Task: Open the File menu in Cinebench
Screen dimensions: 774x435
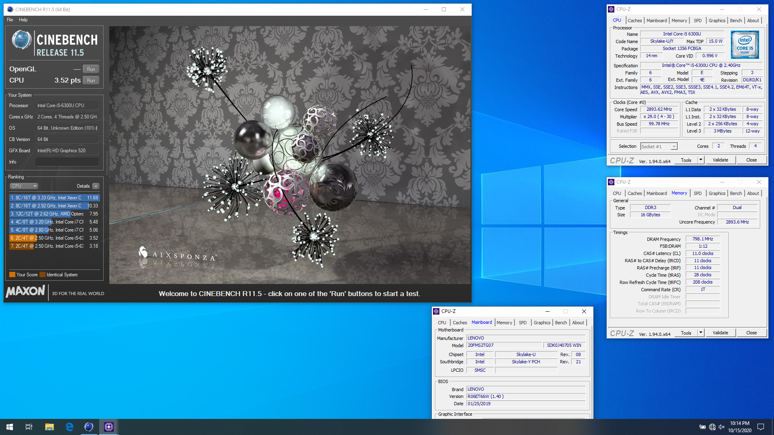Action: pyautogui.click(x=10, y=20)
